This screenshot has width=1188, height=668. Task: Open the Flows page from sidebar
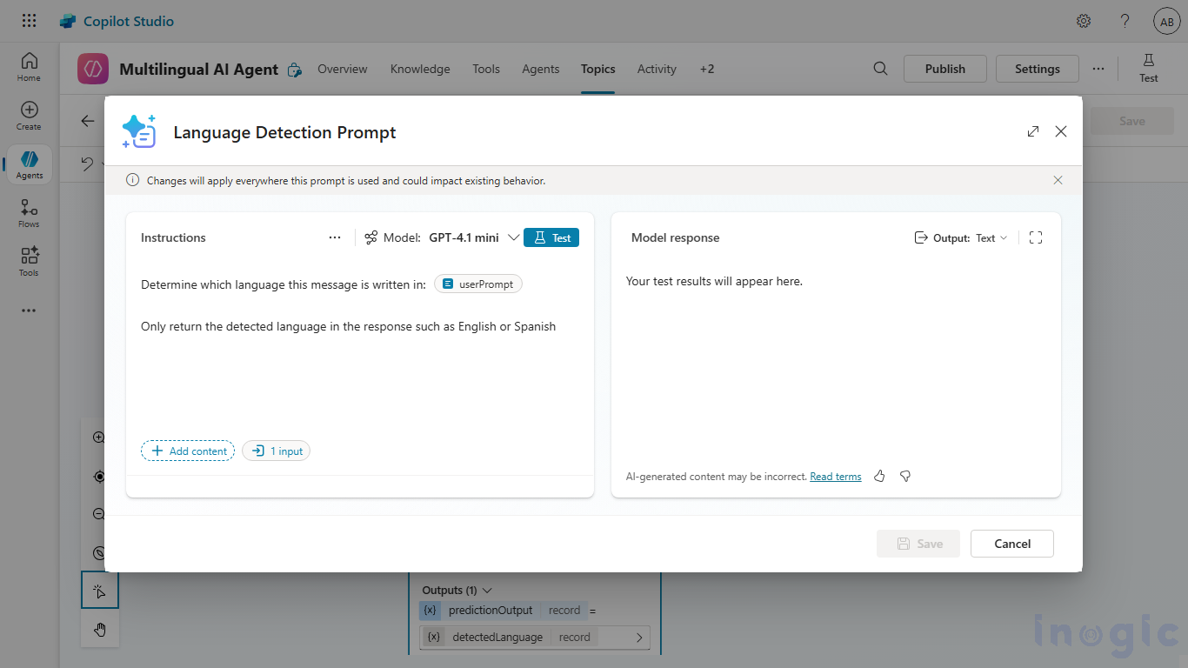29,213
